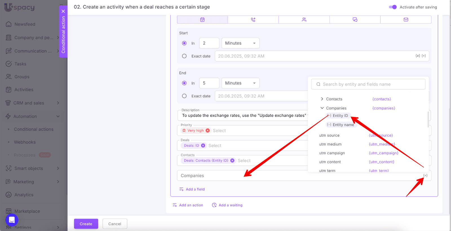The image size is (451, 231).
Task: Expand the Contacts tree entry
Action: (322, 99)
